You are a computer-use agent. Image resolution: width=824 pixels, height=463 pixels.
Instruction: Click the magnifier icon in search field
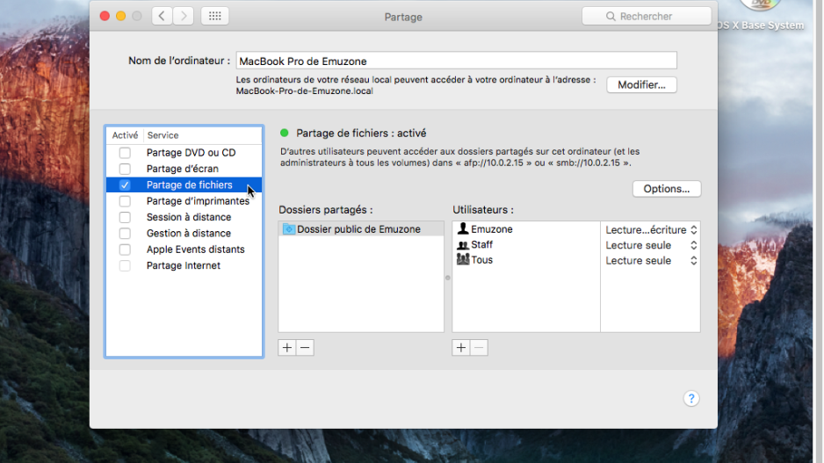[611, 17]
